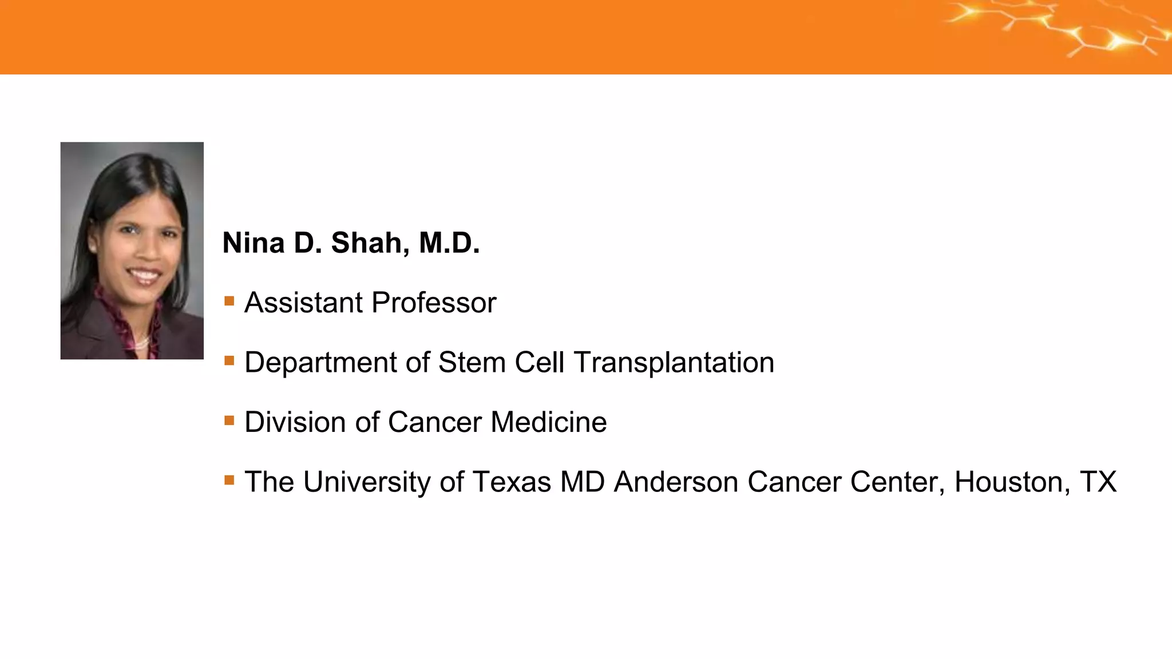The width and height of the screenshot is (1172, 659).
Task: Click the Division of Cancer Medicine text
Action: pos(426,422)
